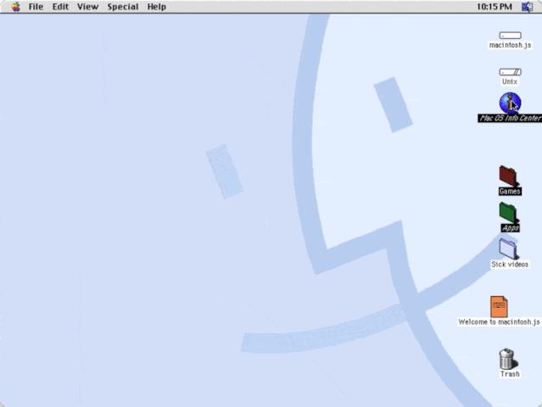The height and width of the screenshot is (407, 542).
Task: Select the red Games folder
Action: point(509,176)
